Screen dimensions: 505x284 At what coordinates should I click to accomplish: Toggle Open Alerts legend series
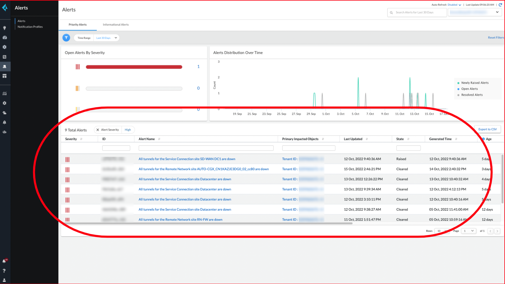click(469, 89)
